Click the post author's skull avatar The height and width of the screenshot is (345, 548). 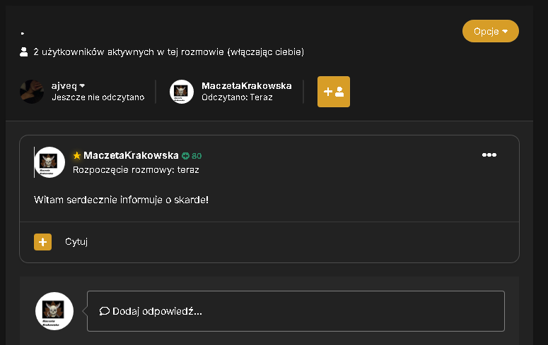coord(49,162)
